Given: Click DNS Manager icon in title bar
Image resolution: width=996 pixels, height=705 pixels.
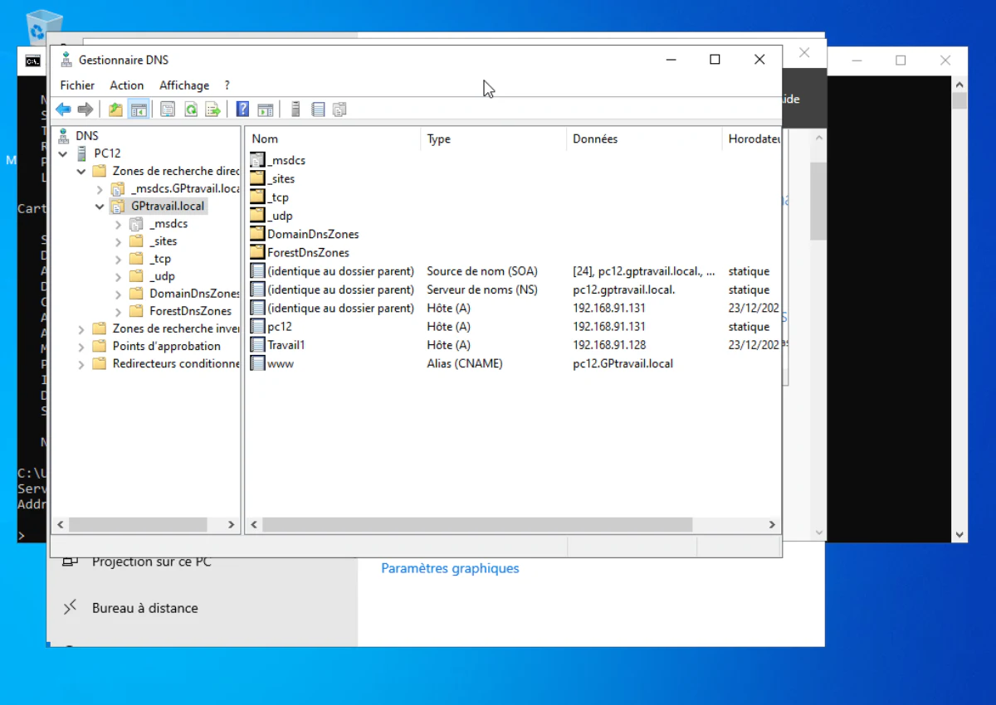Looking at the screenshot, I should 66,60.
